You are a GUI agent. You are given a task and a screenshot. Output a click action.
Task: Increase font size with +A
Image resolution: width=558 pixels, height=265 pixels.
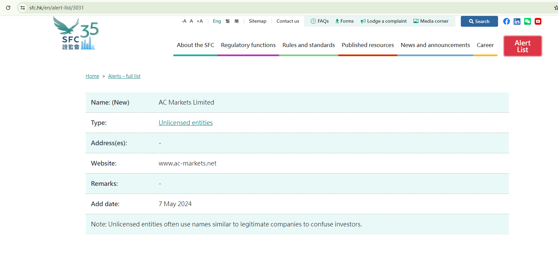click(x=200, y=21)
